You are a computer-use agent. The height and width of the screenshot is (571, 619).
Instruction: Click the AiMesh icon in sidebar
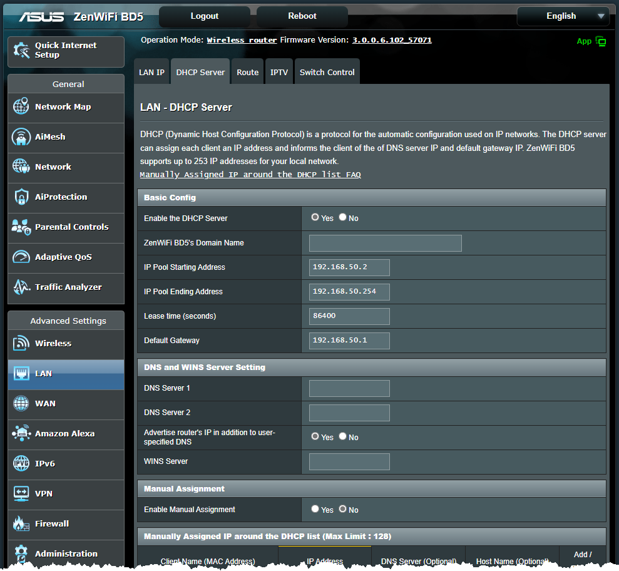pyautogui.click(x=21, y=136)
